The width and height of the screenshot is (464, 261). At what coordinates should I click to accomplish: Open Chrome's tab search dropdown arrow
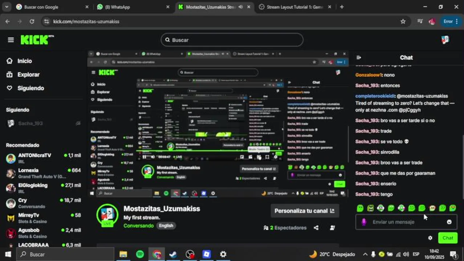[7, 7]
